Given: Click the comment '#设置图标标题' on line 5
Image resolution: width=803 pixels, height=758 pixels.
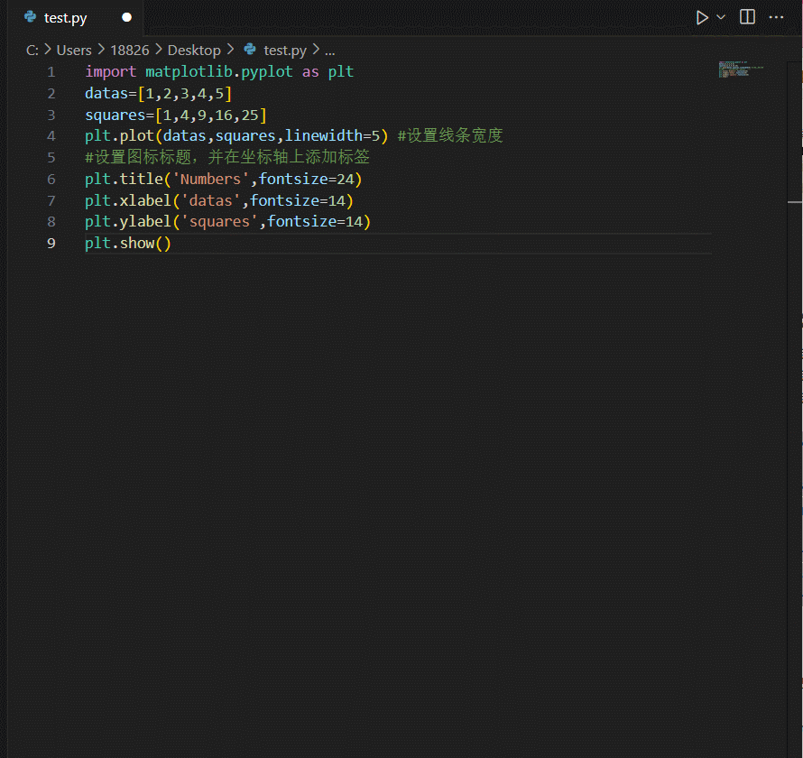Looking at the screenshot, I should coord(138,157).
